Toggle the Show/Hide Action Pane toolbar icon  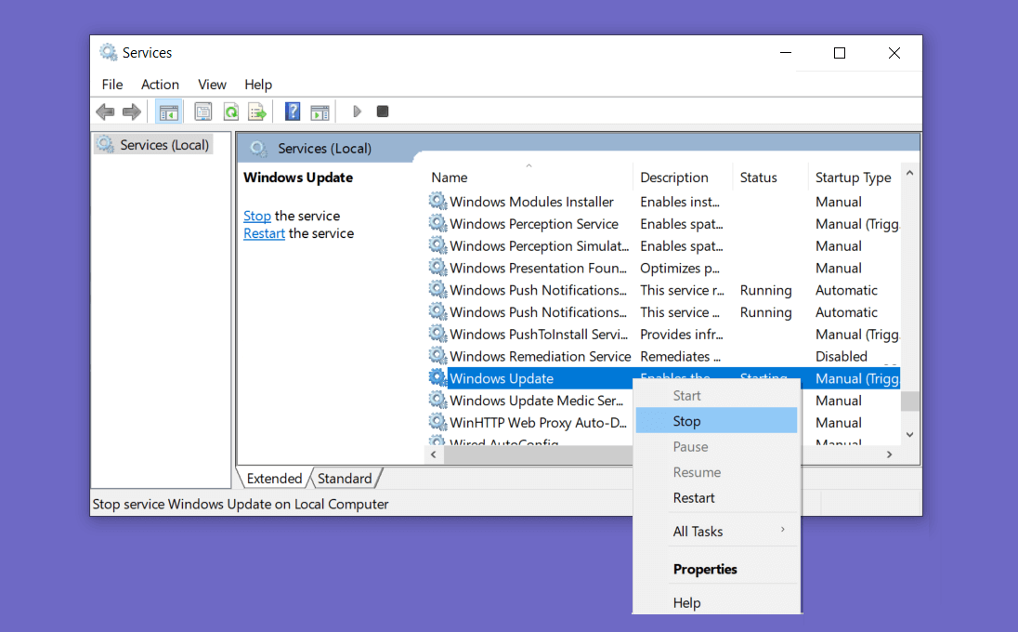[x=320, y=112]
